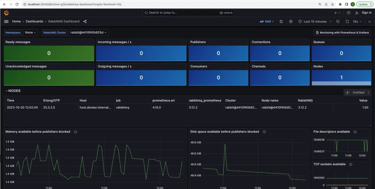The image size is (375, 189).
Task: Click the Unacknowledged messages panel
Action: pos(49,75)
